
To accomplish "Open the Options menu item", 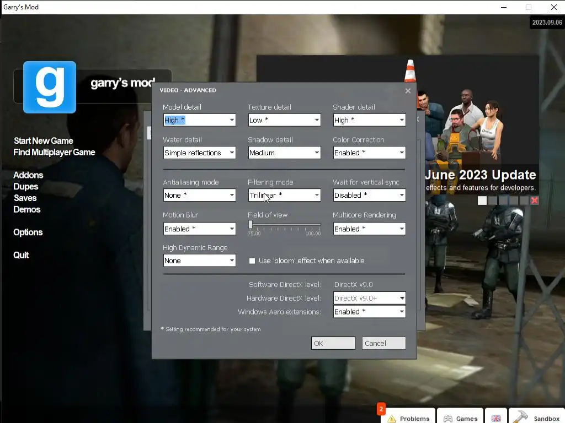I will pos(28,232).
